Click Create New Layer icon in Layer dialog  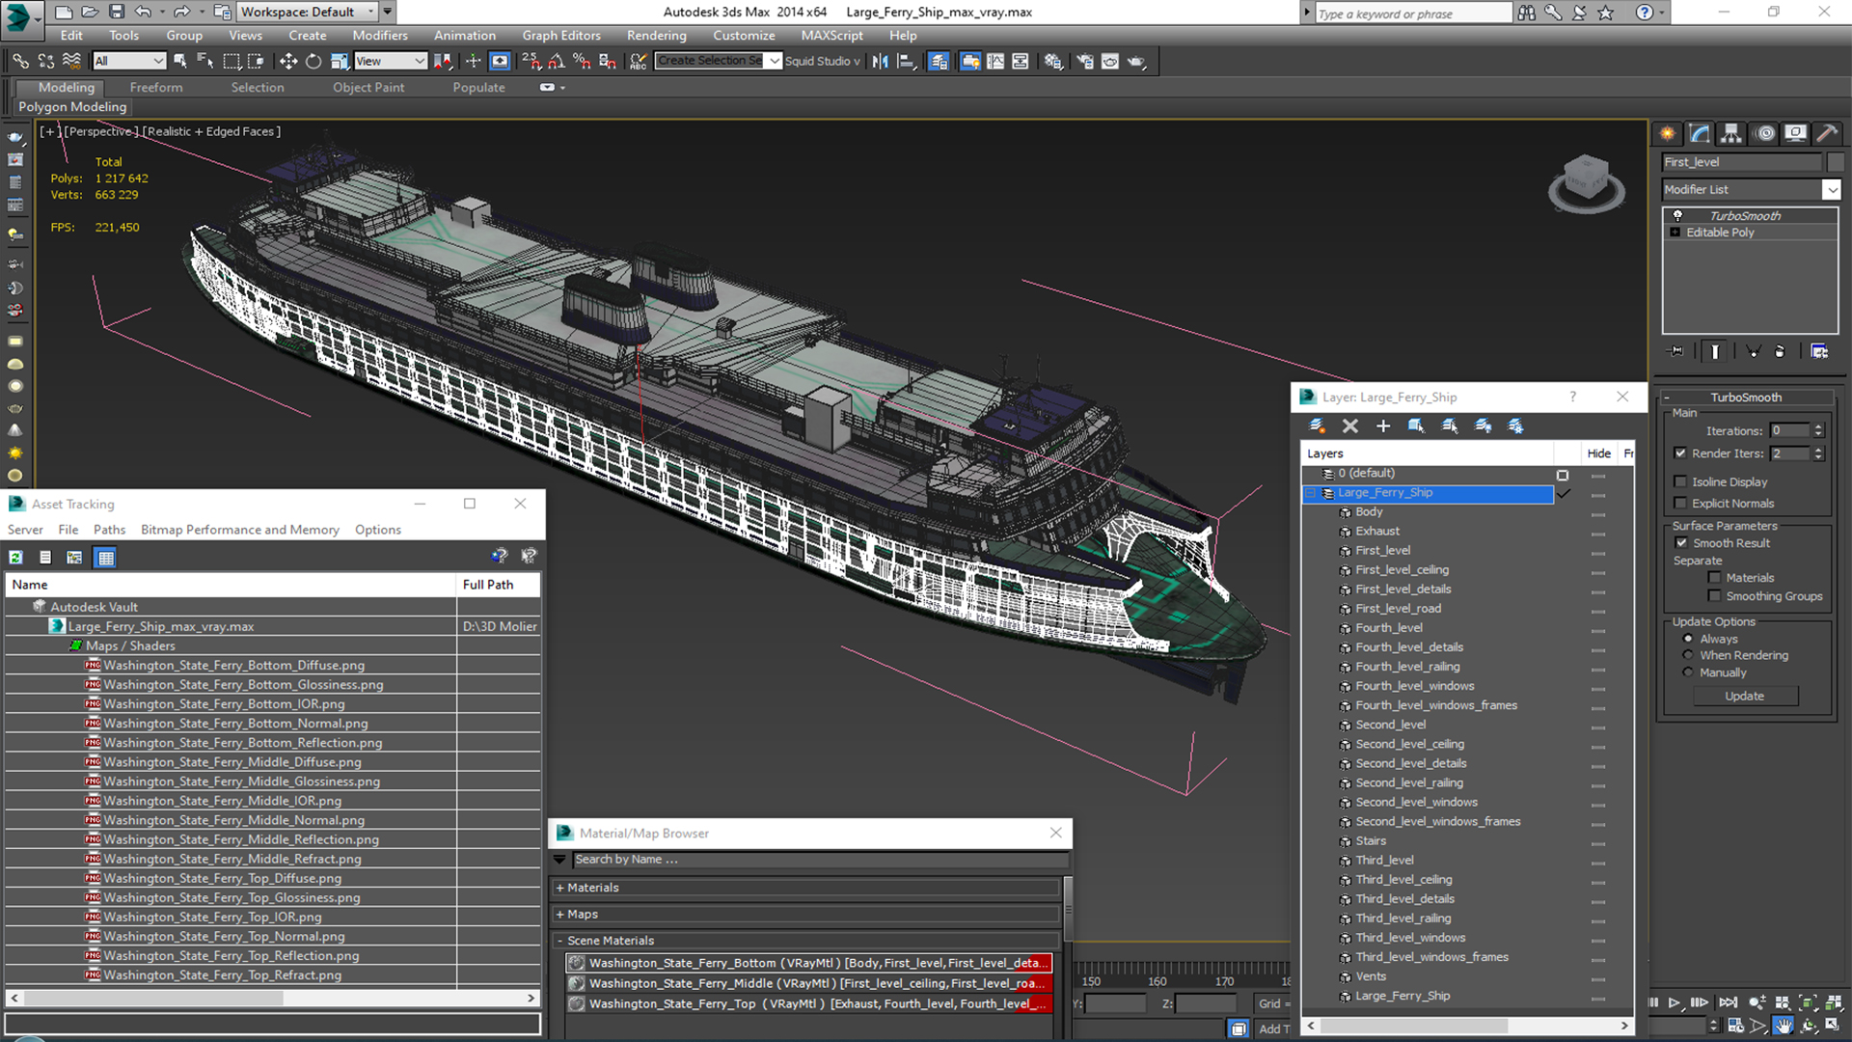(1317, 425)
